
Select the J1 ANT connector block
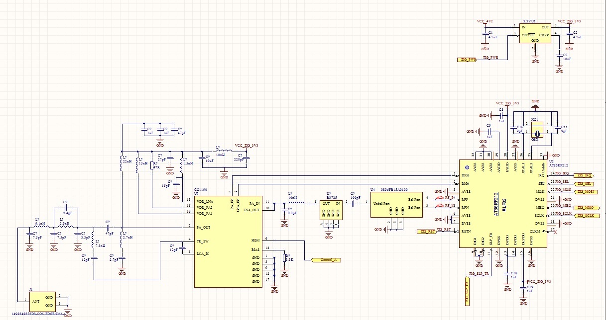coord(42,301)
